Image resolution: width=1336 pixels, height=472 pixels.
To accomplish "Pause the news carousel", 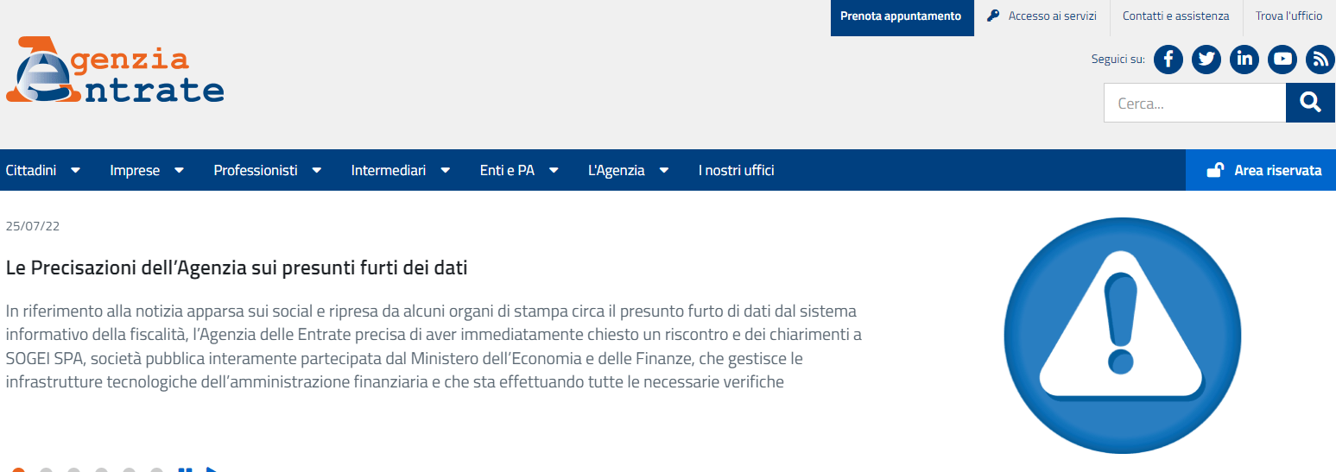I will (x=185, y=469).
